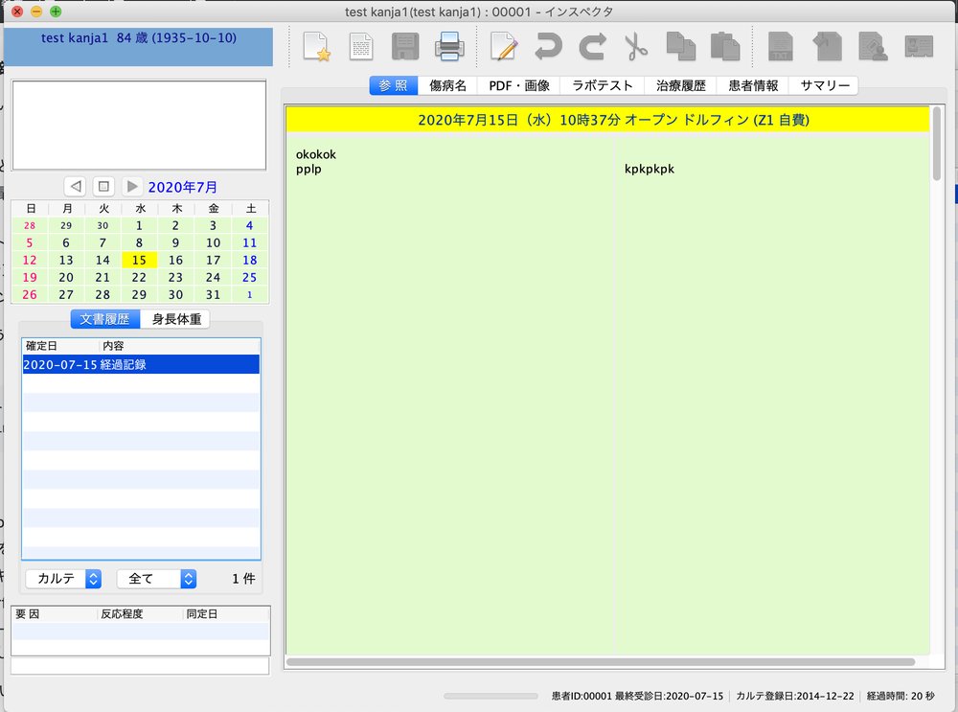Jump to current month with square button
Image resolution: width=958 pixels, height=712 pixels.
[103, 186]
